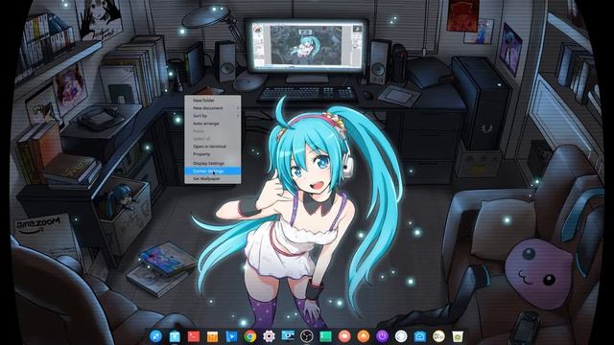Open OBS Studio from the dock
614x345 pixels.
307,336
